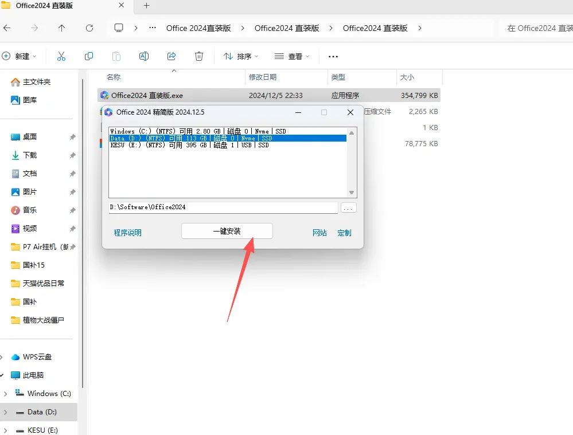This screenshot has height=435, width=573.
Task: Open 下载 in the sidebar
Action: pos(24,155)
